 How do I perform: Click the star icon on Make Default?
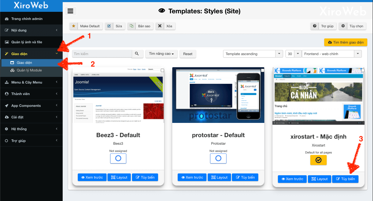pos(74,26)
